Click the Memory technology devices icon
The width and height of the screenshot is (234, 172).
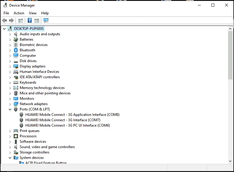16,88
